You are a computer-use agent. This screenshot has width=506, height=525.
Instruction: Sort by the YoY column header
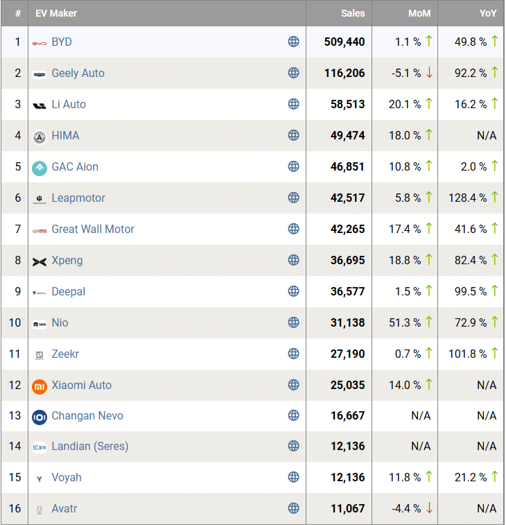point(487,13)
